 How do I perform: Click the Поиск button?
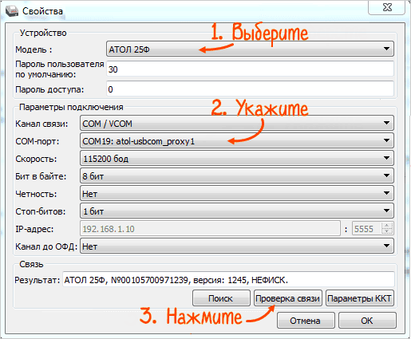click(x=221, y=298)
